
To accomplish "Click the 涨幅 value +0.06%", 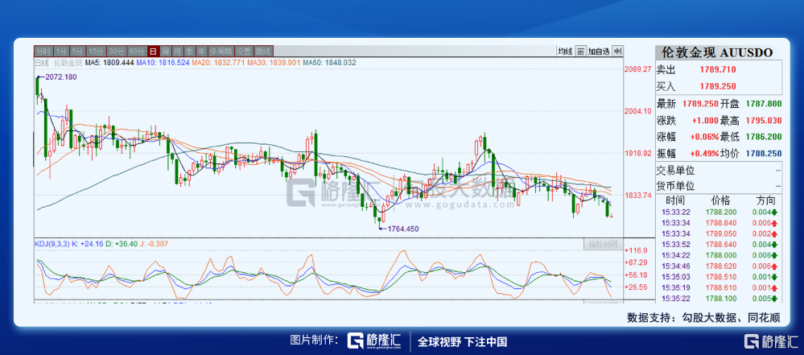I will pos(703,137).
